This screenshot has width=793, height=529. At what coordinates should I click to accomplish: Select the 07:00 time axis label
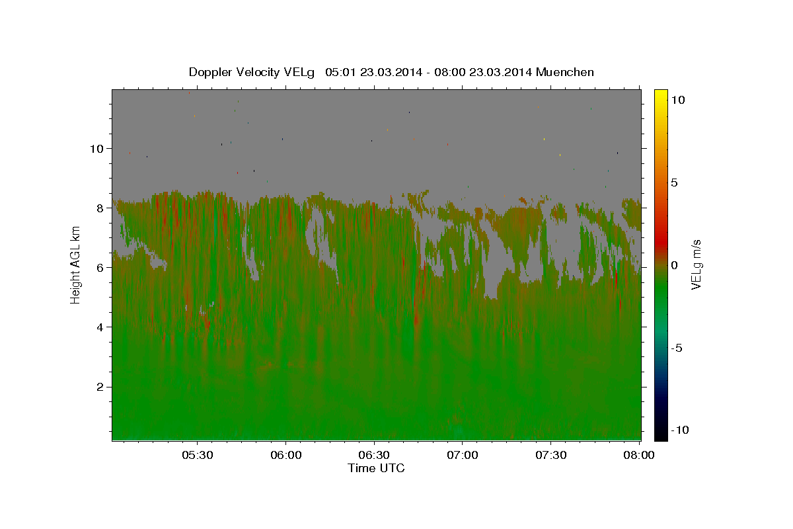click(463, 455)
